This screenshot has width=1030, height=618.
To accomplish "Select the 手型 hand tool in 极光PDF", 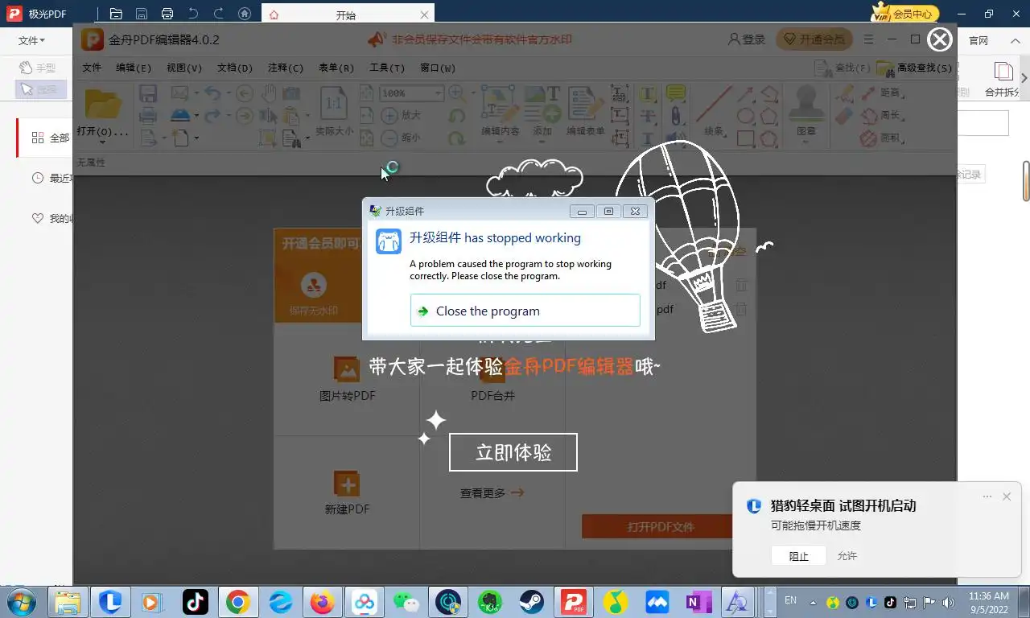I will [x=39, y=68].
